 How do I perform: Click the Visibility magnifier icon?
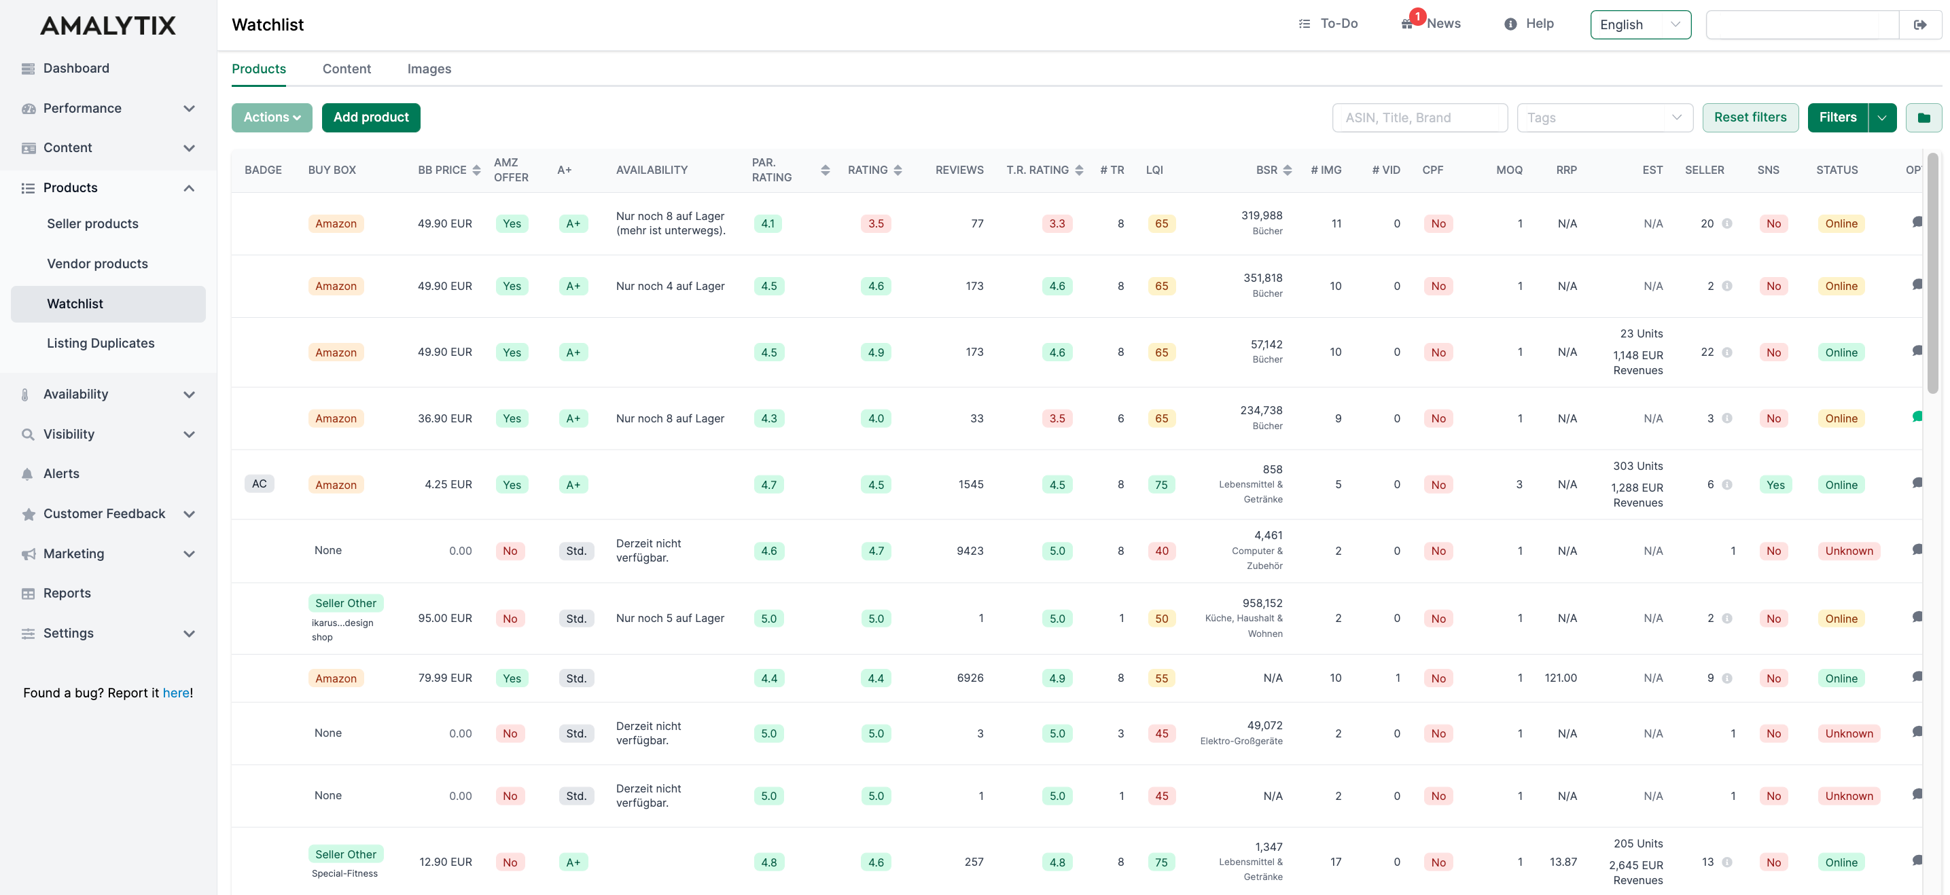click(x=28, y=435)
